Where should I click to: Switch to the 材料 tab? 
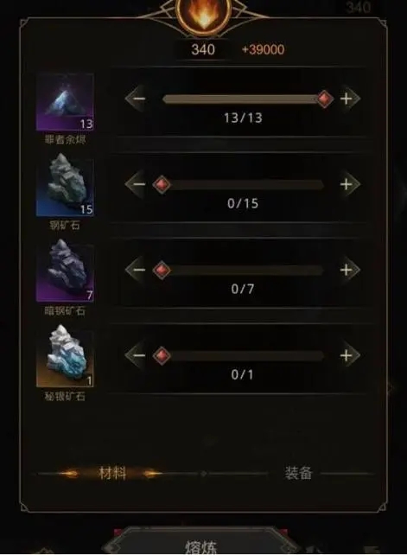pos(112,473)
